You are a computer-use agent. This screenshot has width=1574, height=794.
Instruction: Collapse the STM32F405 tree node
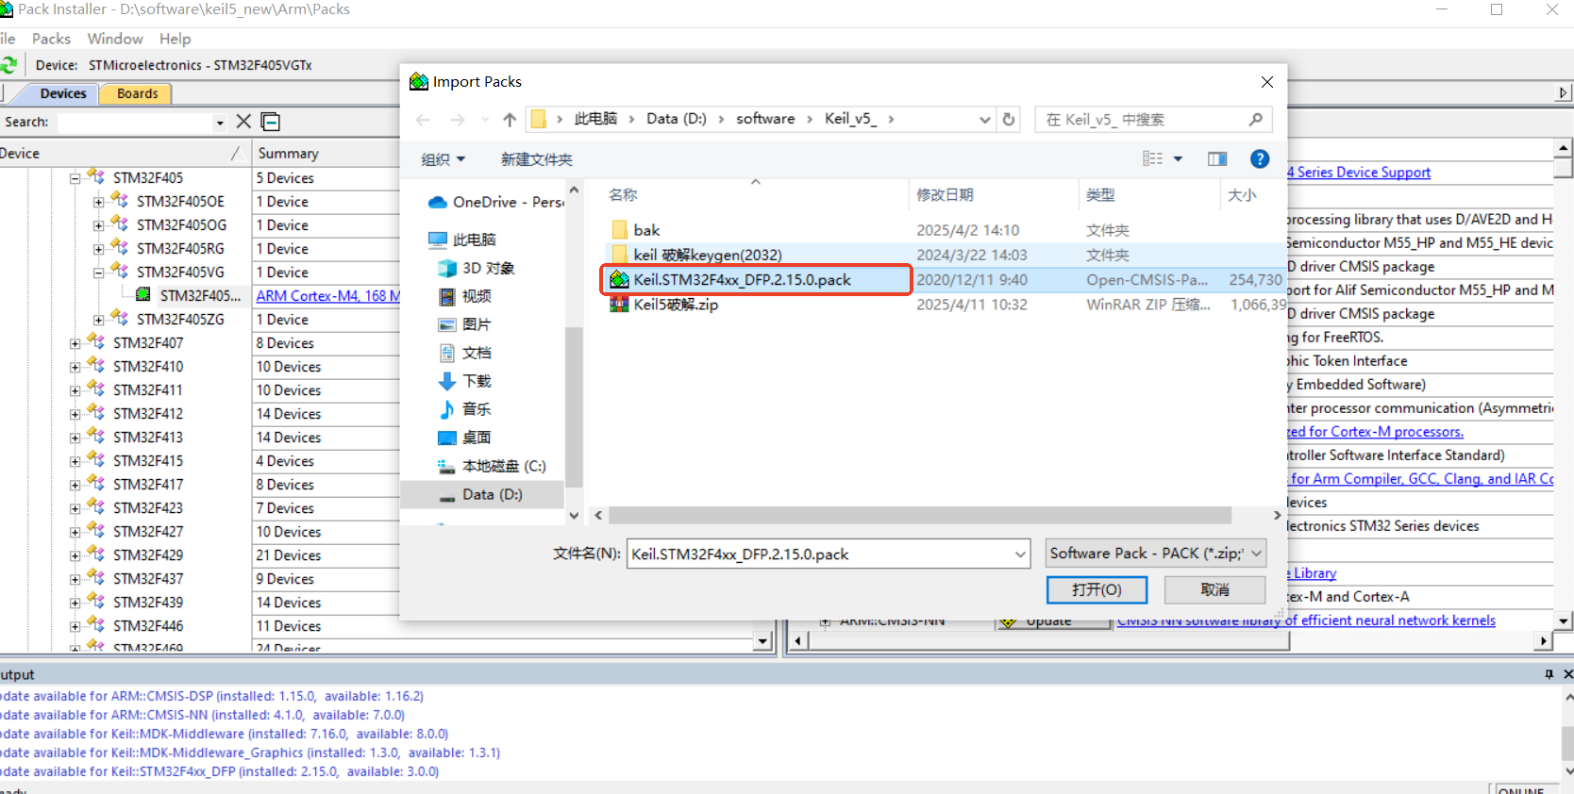[75, 178]
